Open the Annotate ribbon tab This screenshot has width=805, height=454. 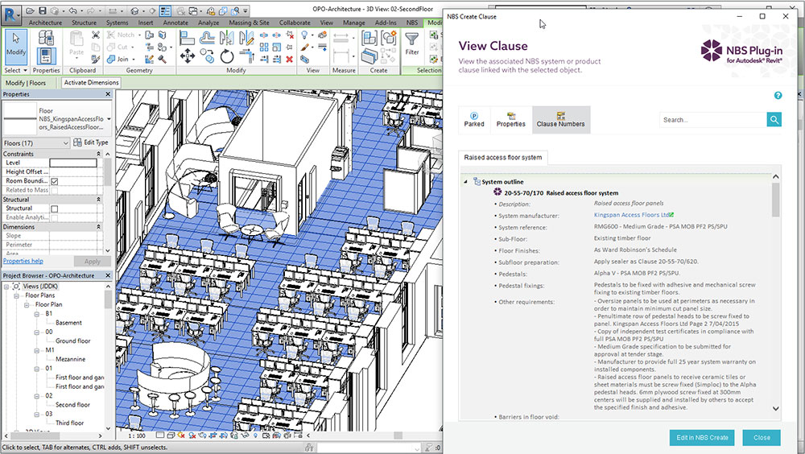(x=175, y=23)
